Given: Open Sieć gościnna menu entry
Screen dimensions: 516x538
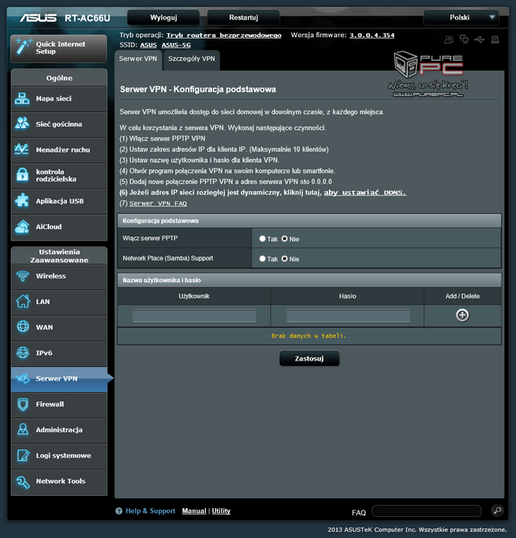Looking at the screenshot, I should [x=59, y=124].
